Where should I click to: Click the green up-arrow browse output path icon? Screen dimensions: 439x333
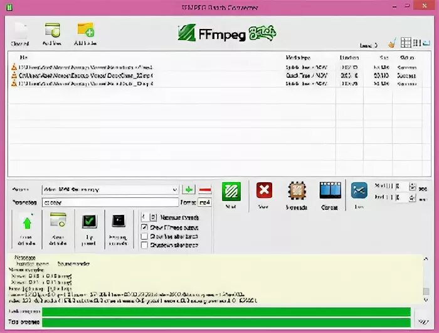tap(27, 222)
